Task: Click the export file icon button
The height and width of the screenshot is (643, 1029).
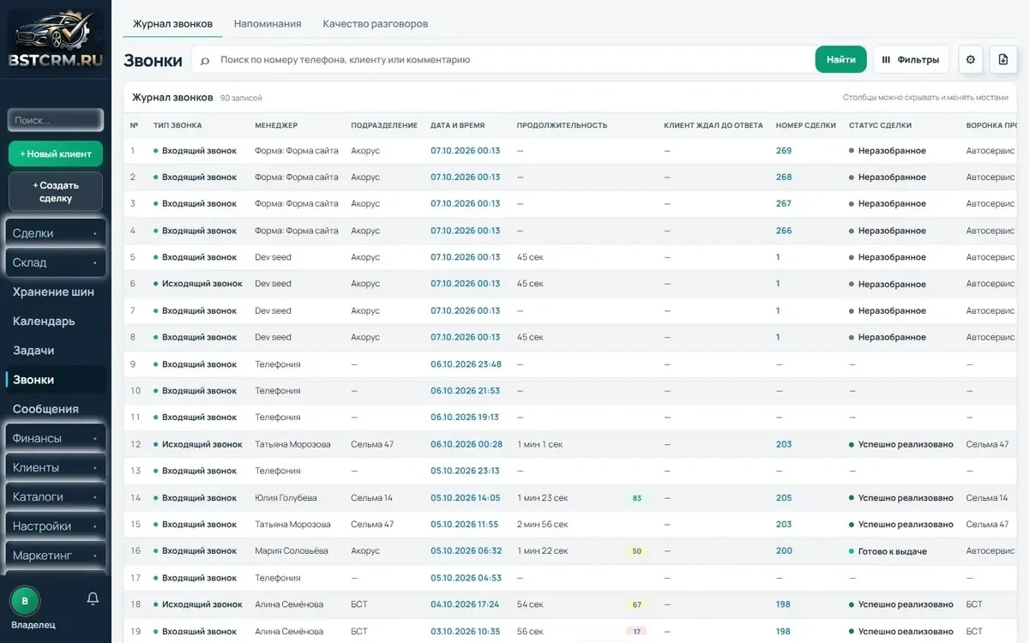Action: pos(1003,60)
